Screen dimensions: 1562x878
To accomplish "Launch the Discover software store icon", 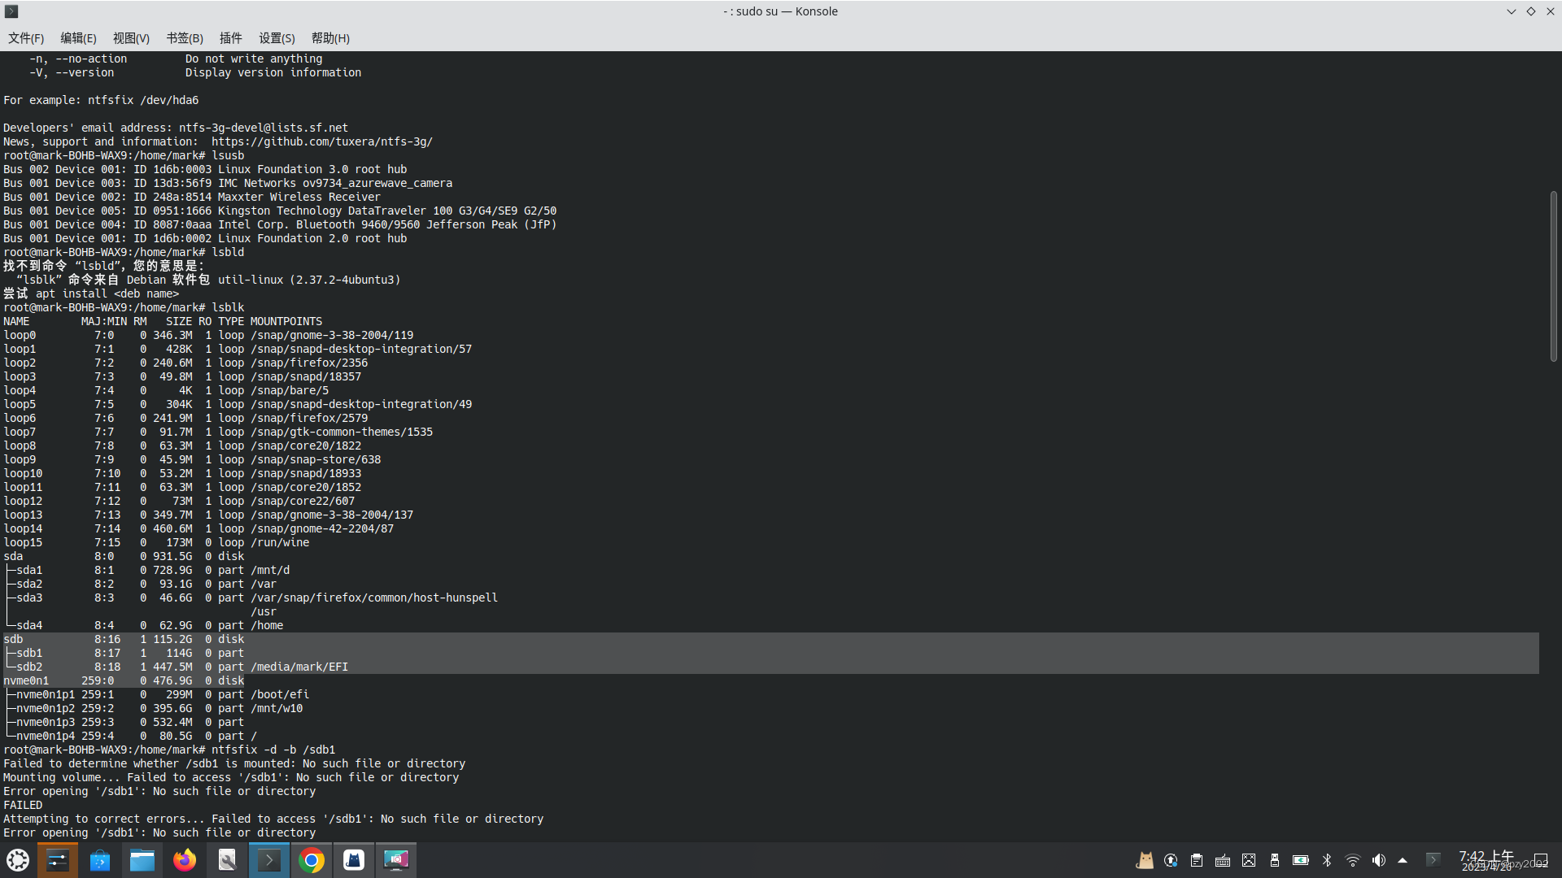I will point(100,860).
